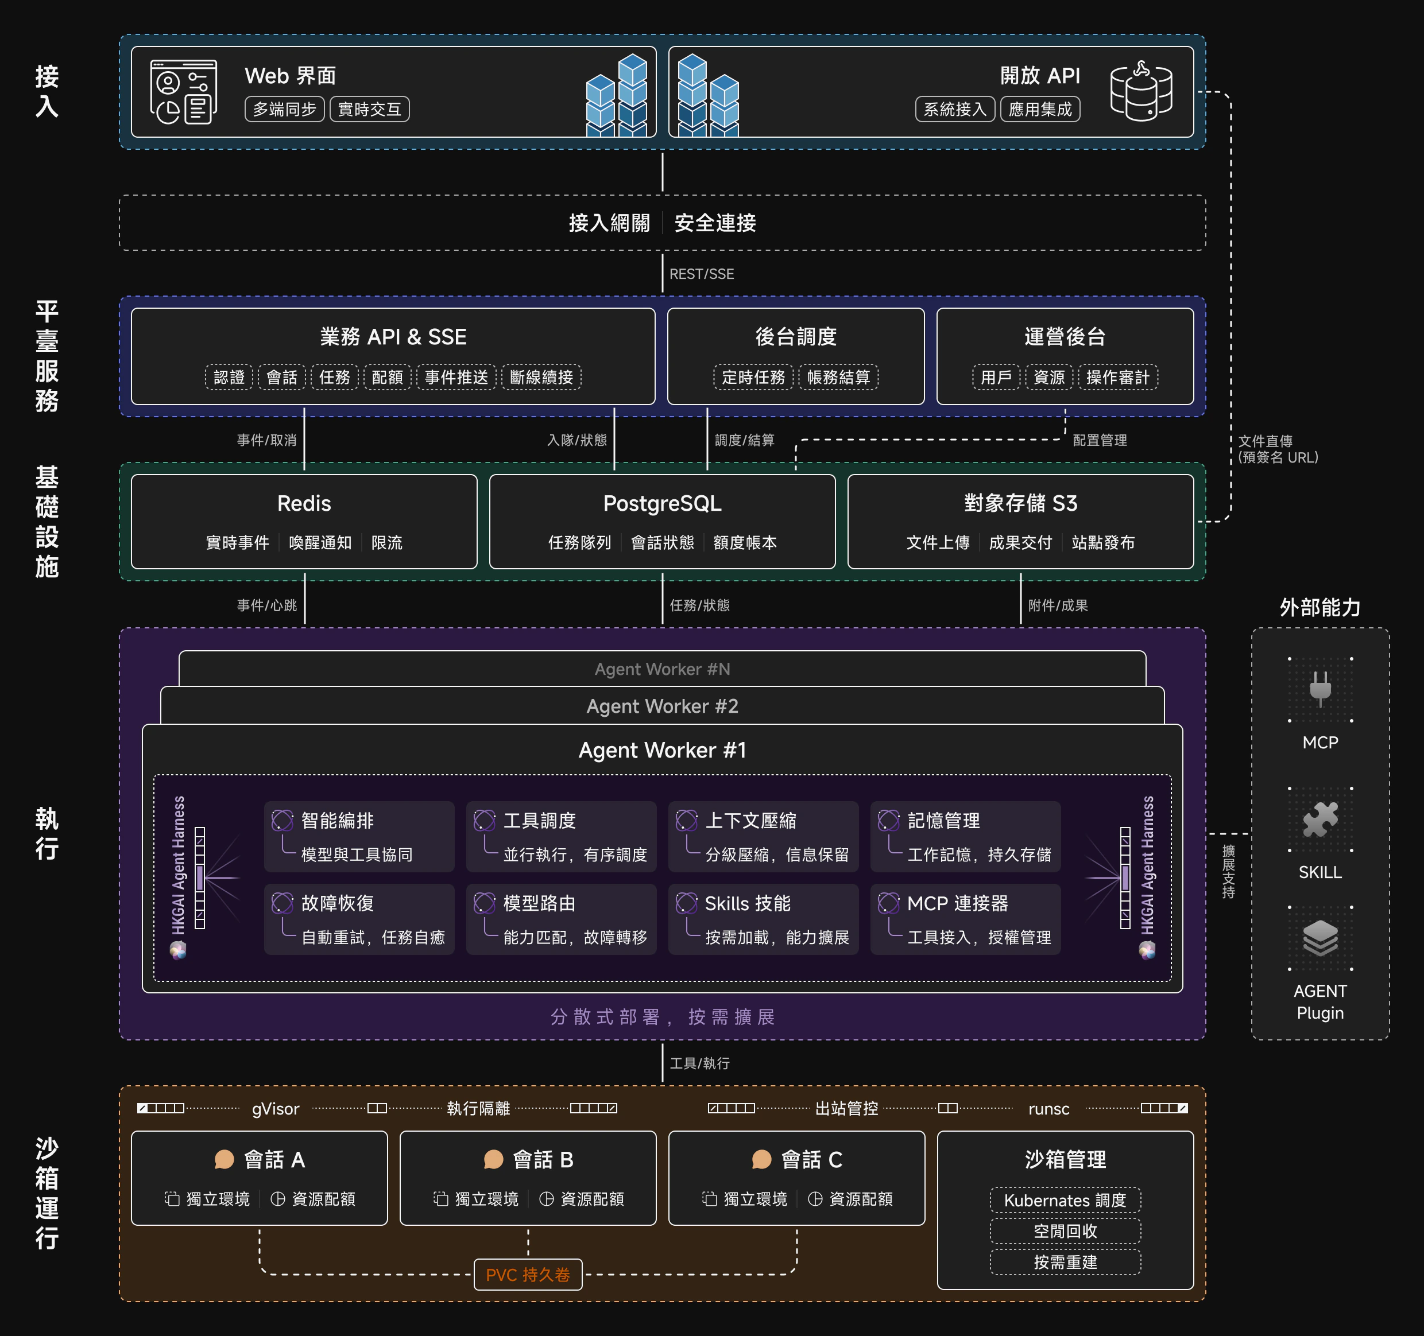The height and width of the screenshot is (1336, 1424).
Task: Select the Kubernates 調度 item
Action: coord(1065,1200)
